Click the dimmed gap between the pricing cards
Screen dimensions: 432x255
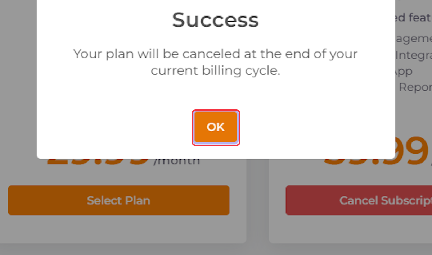coord(257,201)
